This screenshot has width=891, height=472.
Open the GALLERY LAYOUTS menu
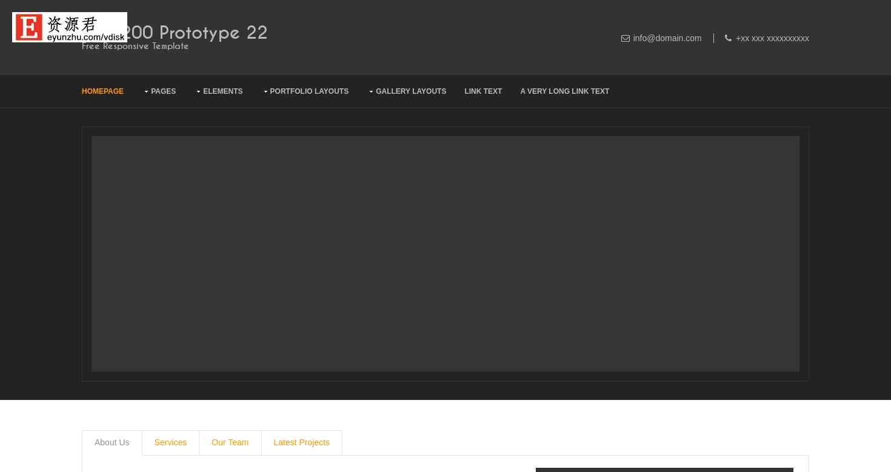pyautogui.click(x=411, y=91)
